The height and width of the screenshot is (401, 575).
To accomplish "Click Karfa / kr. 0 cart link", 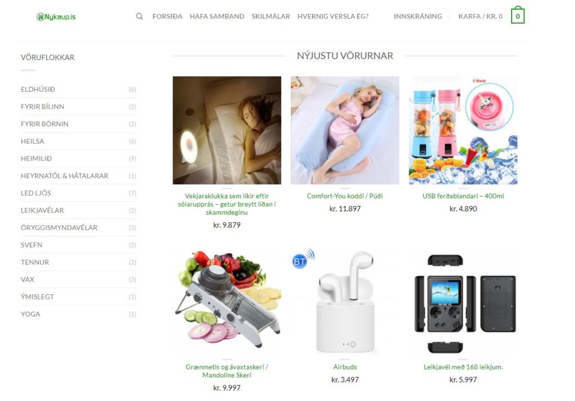I will coord(481,16).
